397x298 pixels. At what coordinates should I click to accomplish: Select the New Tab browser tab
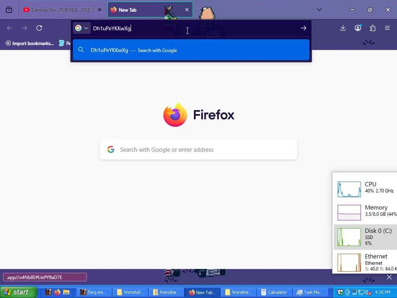[150, 10]
